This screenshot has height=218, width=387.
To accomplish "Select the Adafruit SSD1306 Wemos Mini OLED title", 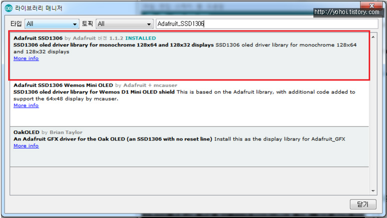I will click(63, 85).
